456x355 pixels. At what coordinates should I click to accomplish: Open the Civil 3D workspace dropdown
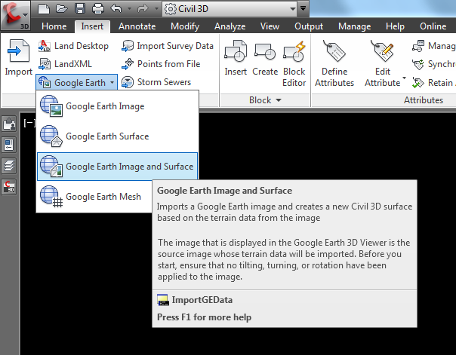(230, 9)
